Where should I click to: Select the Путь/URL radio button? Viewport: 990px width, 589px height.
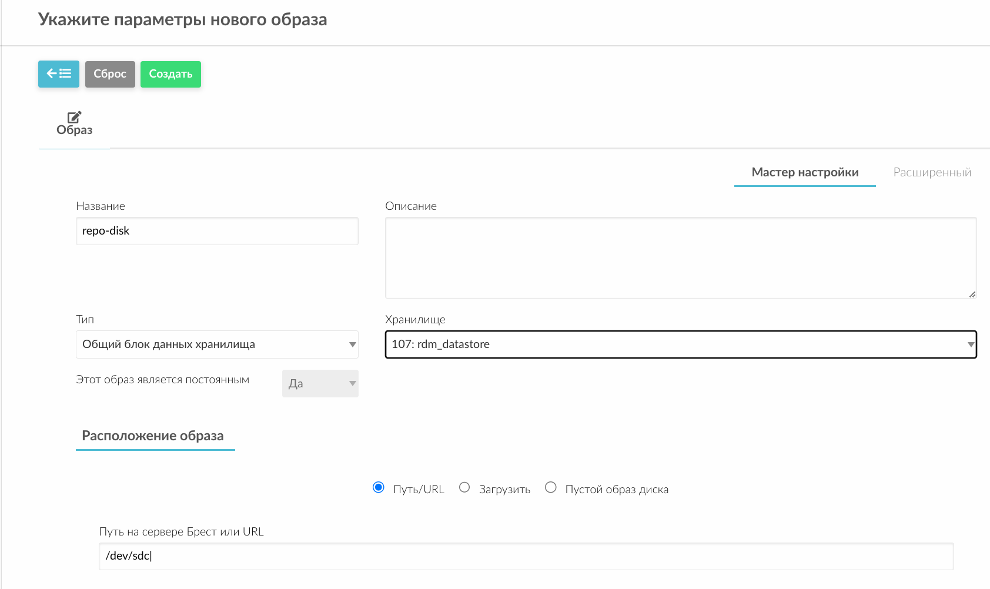tap(379, 487)
